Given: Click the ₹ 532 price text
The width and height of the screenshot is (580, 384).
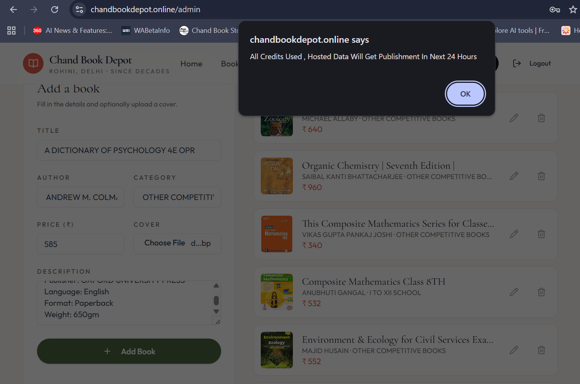Looking at the screenshot, I should point(312,303).
